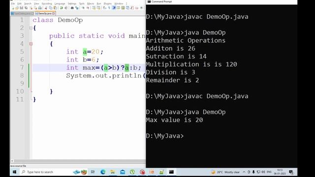Open the Window menu
Screen dimensions: 315x177
pyautogui.click(x=119, y=3)
